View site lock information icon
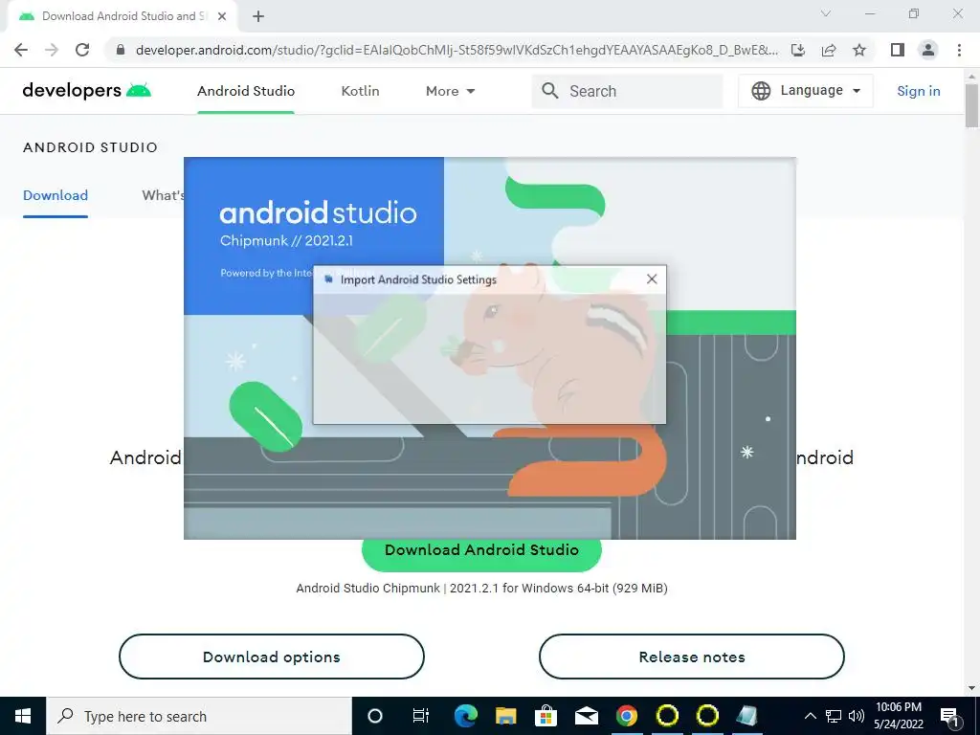The width and height of the screenshot is (980, 735). tap(121, 50)
